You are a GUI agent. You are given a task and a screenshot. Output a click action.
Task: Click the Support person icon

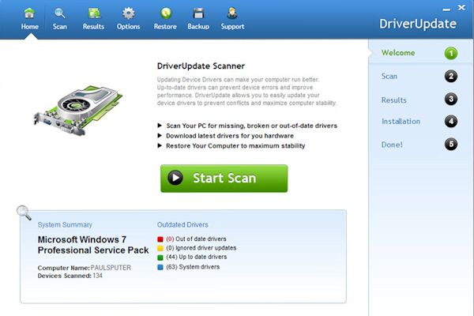click(x=232, y=13)
